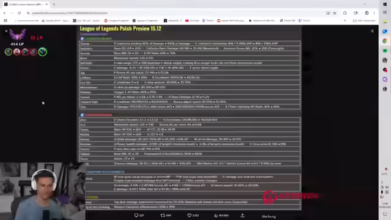Open the YouTube bookmark
This screenshot has height=220, width=391.
[x=192, y=20]
